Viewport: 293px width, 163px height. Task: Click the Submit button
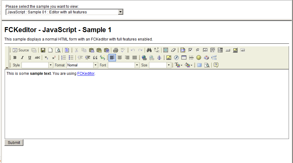[x=14, y=143]
